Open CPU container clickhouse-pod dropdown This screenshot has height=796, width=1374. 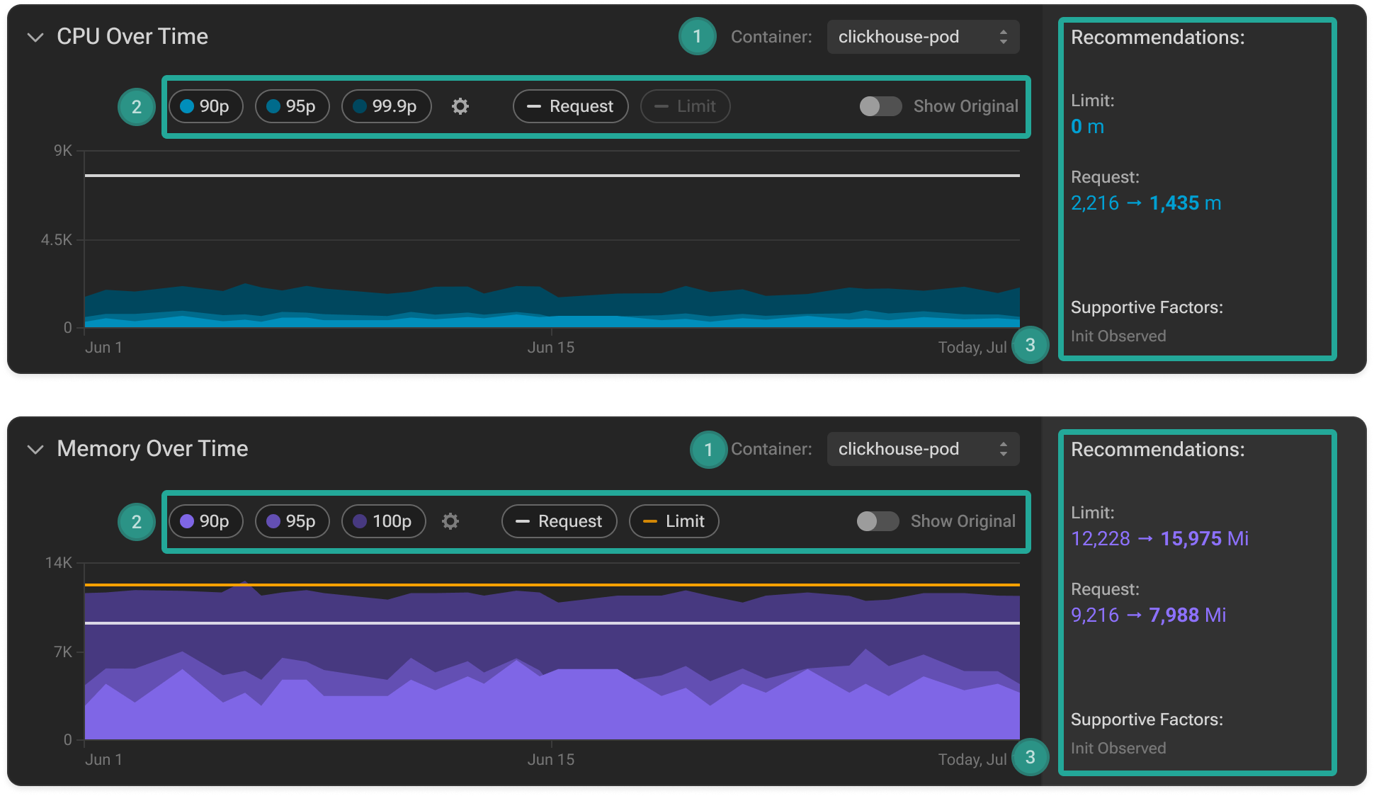coord(922,37)
